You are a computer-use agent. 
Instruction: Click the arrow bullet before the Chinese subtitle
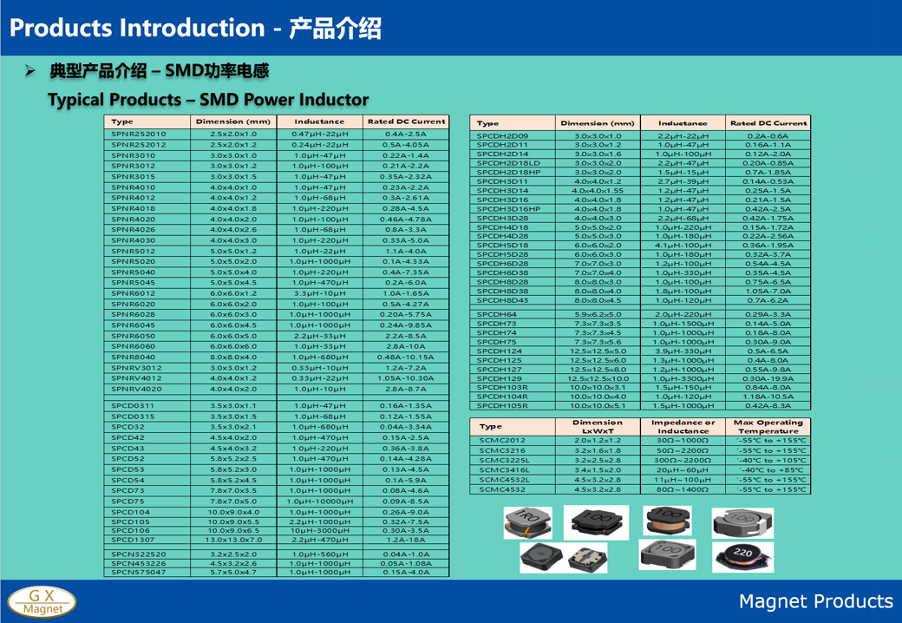[30, 70]
